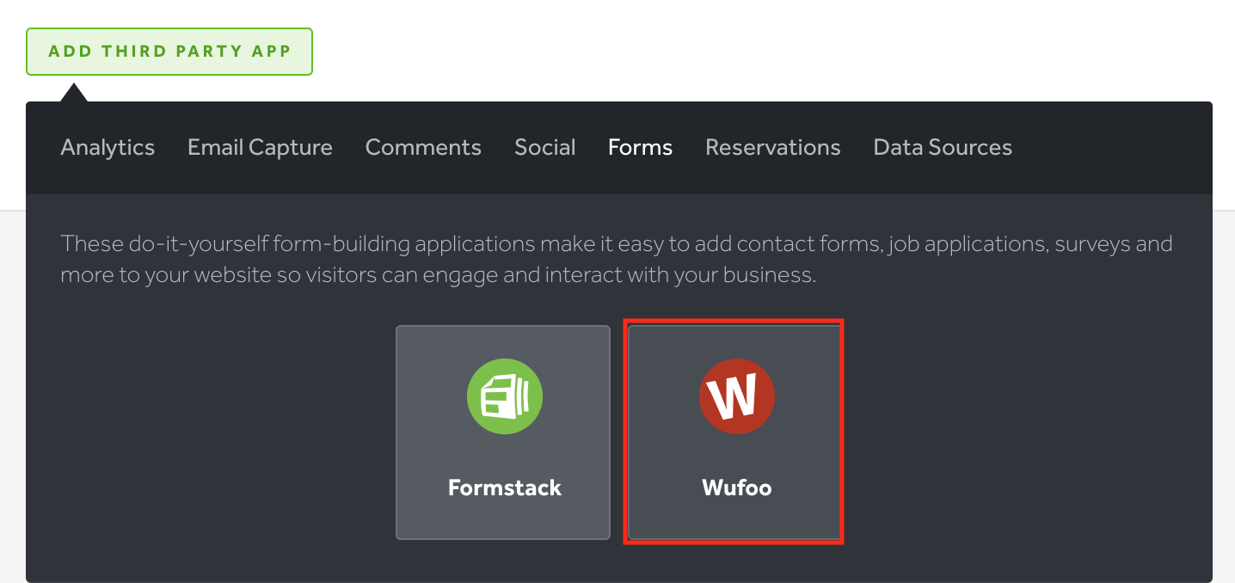The height and width of the screenshot is (583, 1235).
Task: Switch to the Analytics tab
Action: tap(108, 147)
